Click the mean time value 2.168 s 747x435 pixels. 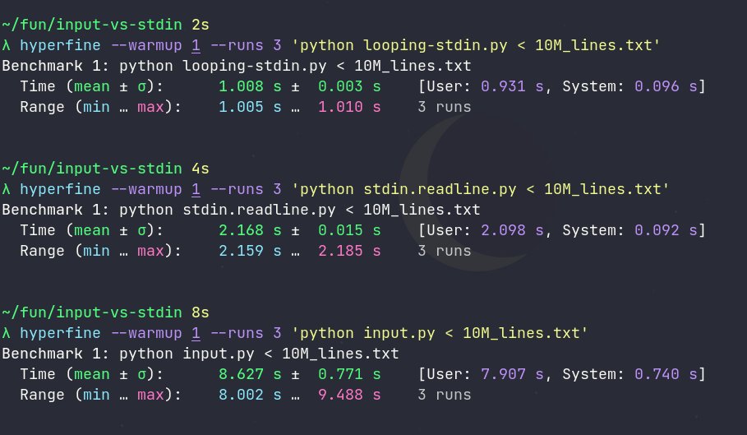tap(250, 230)
